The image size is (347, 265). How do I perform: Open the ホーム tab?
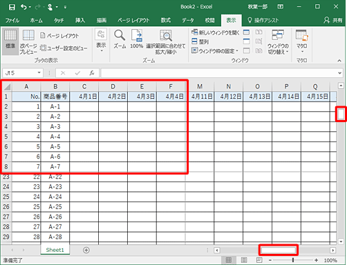tap(36, 20)
